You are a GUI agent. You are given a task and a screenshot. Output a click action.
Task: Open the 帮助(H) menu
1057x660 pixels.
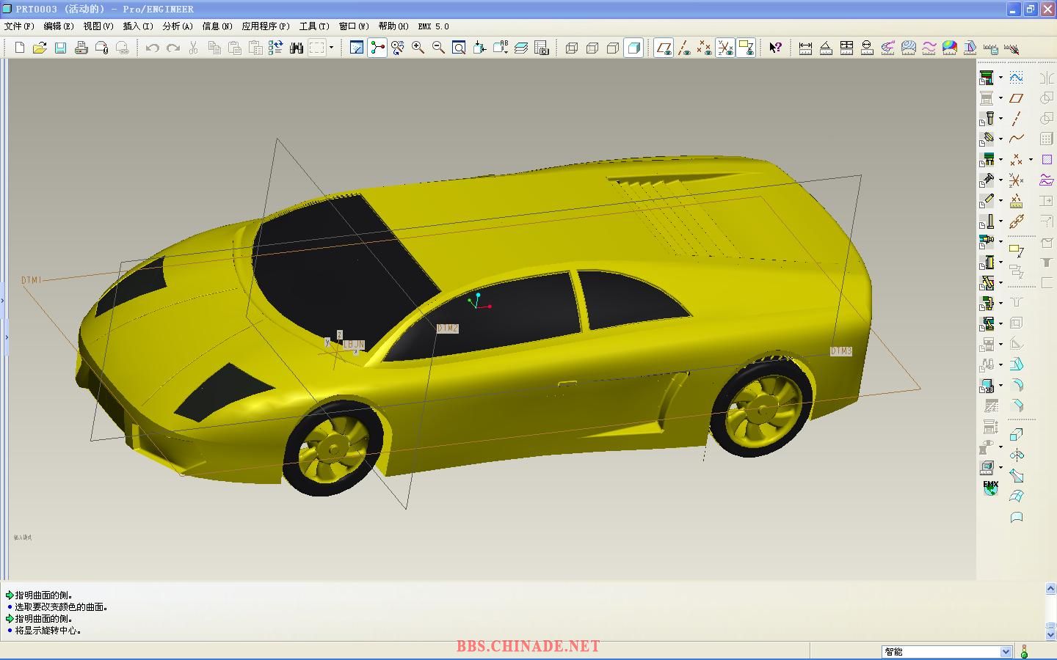(x=393, y=26)
